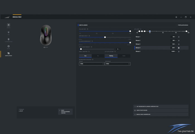Screen dimensions: 195x134
Task: Set Lift-Off Distanz to Hoch
Action: tap(124, 56)
